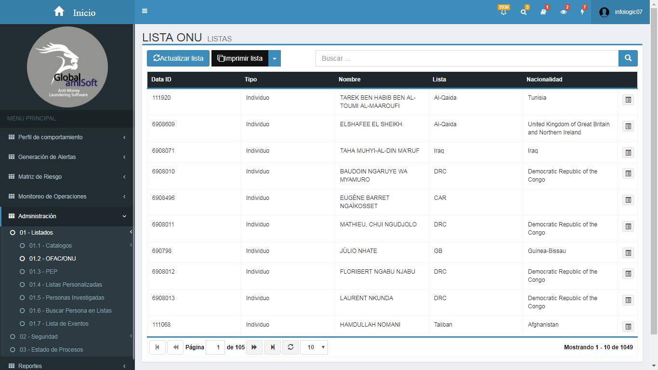Refresh the table using the pagination reload icon
Screen dimensions: 658x370
(290, 347)
